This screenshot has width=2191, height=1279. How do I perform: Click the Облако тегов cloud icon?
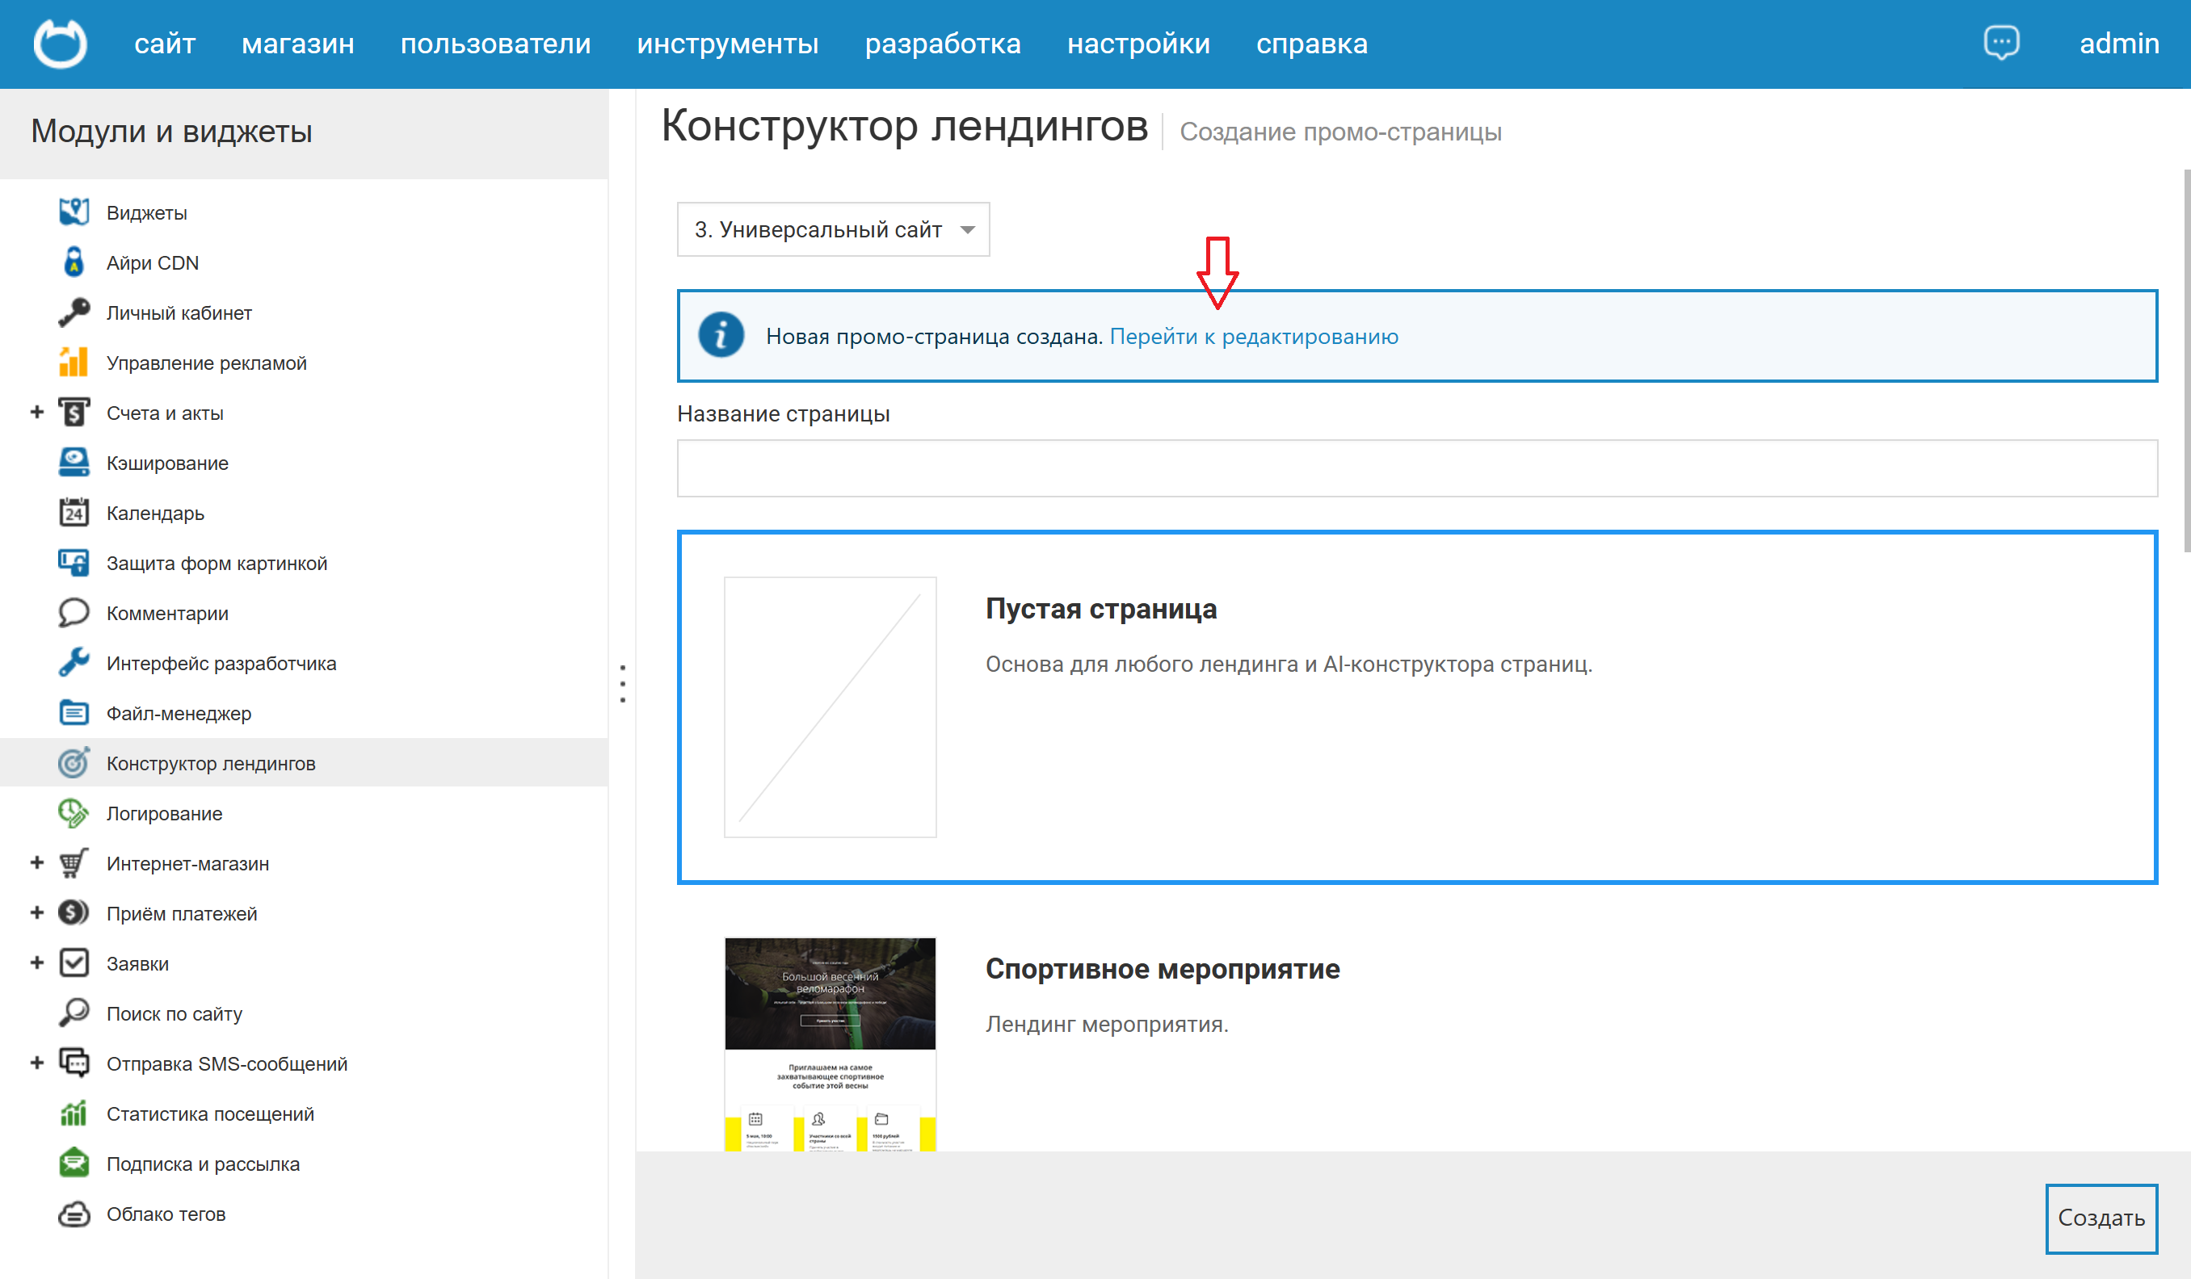tap(74, 1214)
